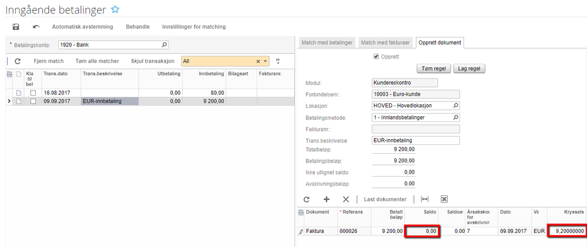Click Tøm alle matcher button

tap(98, 61)
